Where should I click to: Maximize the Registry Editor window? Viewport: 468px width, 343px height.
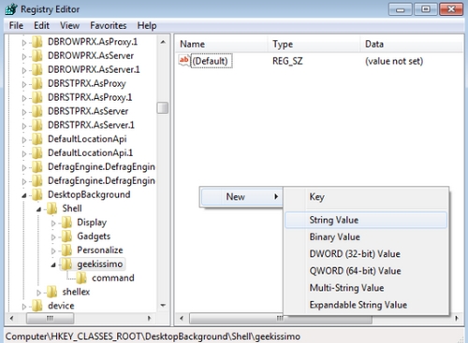coord(426,9)
